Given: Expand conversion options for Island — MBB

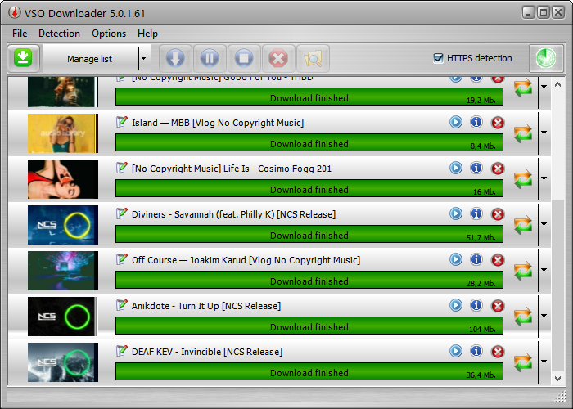Looking at the screenshot, I should (x=544, y=133).
